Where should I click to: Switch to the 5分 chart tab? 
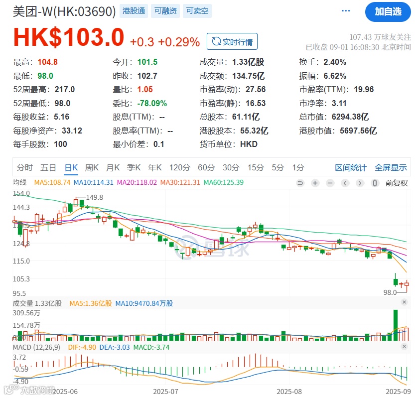coord(278,167)
